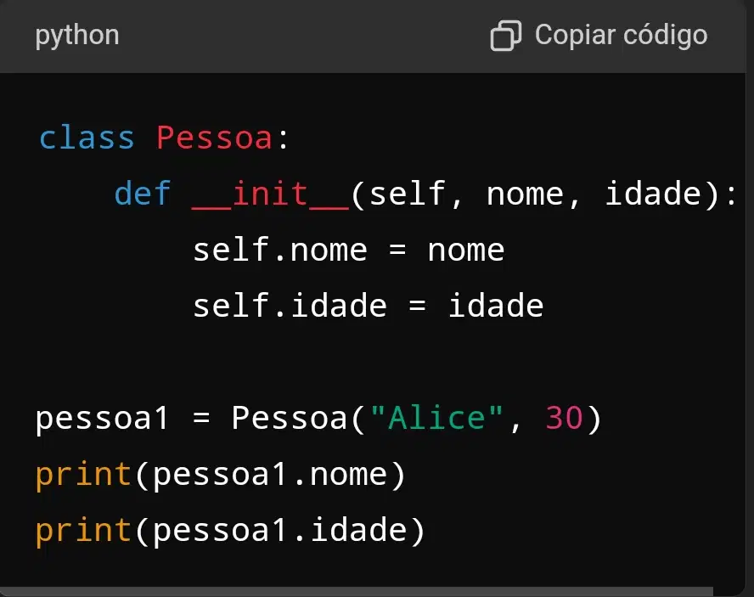Click the red Pessoa class name
The image size is (754, 597).
[215, 138]
